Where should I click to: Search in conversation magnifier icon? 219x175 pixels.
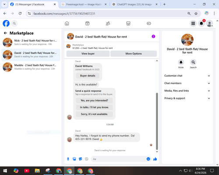(x=193, y=62)
